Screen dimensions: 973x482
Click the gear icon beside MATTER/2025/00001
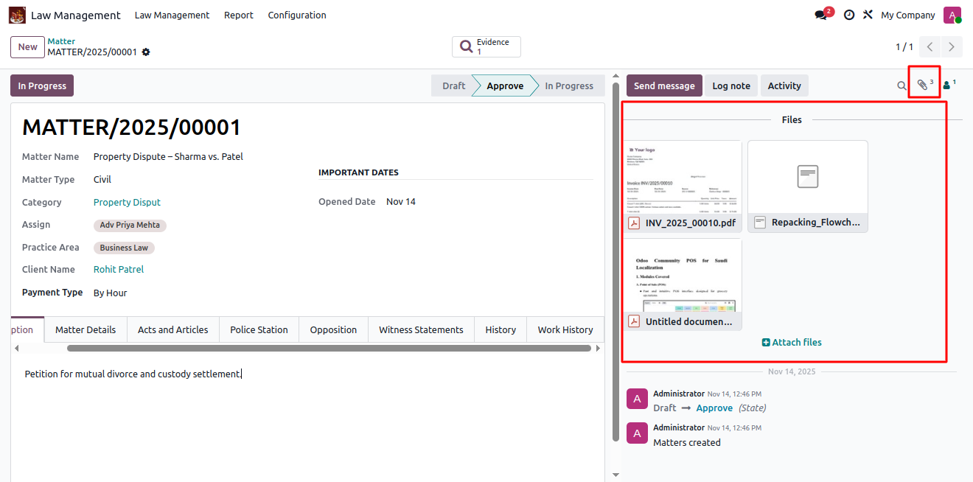click(x=146, y=52)
